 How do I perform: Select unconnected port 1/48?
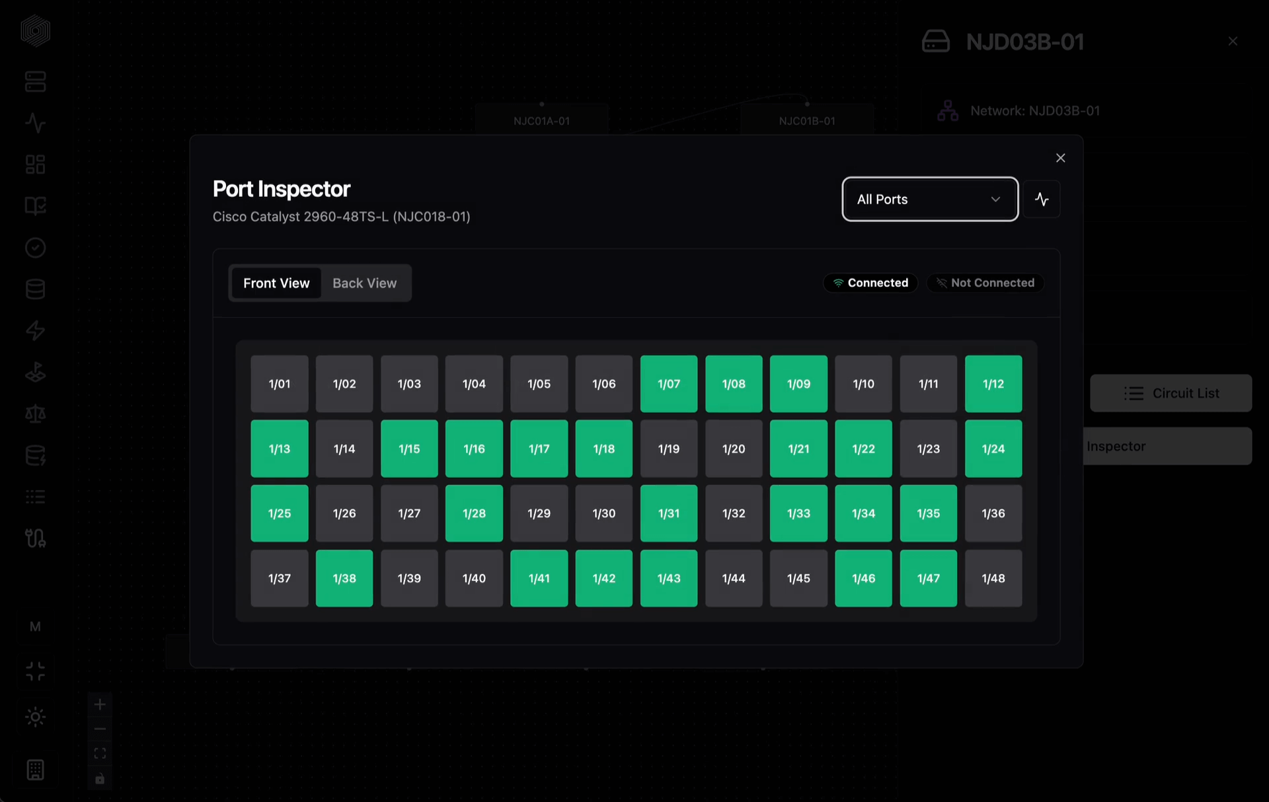click(993, 578)
